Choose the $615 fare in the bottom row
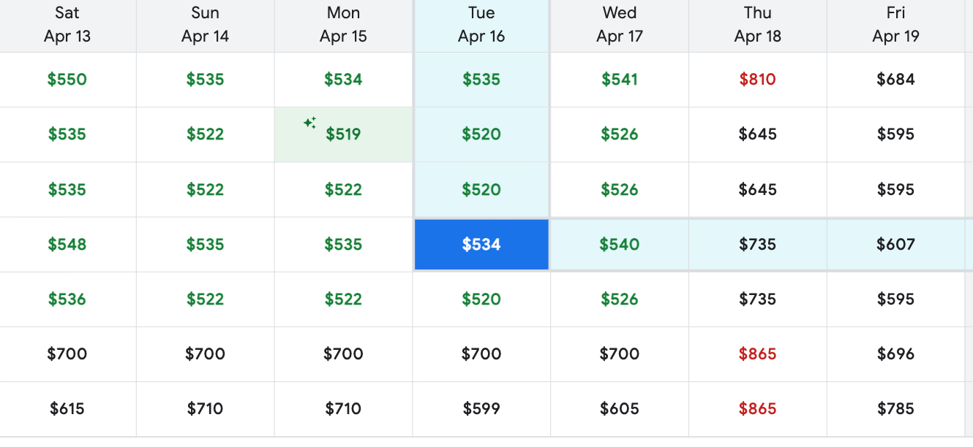The width and height of the screenshot is (973, 447). tap(67, 409)
